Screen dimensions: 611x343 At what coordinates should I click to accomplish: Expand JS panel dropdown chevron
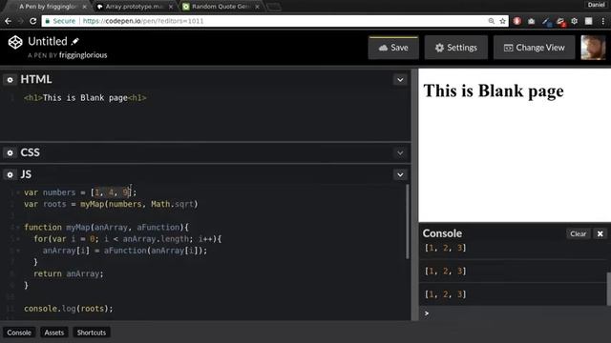(x=400, y=174)
